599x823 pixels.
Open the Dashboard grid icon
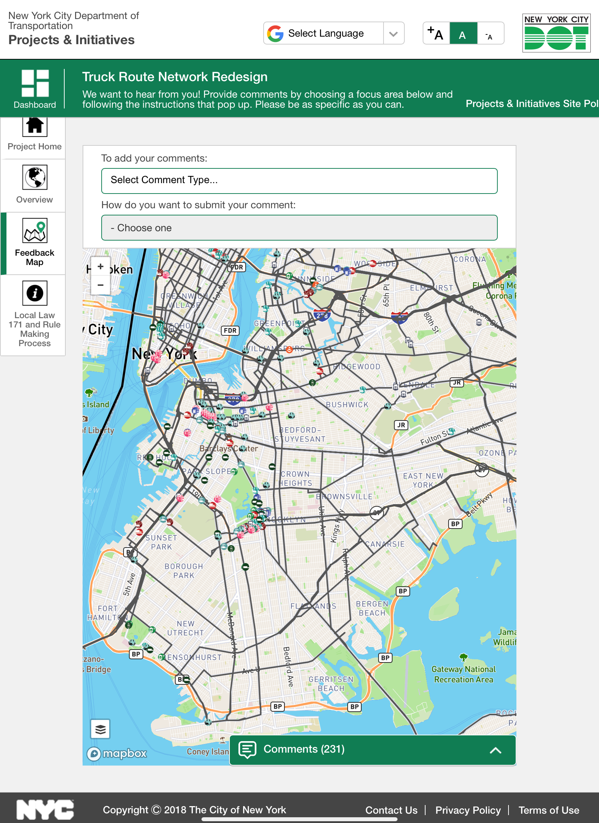coord(35,83)
